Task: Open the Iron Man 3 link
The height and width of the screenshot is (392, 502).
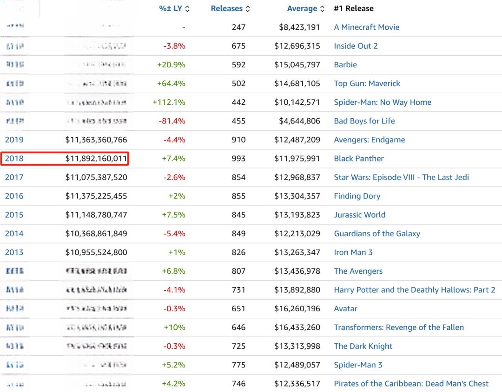Action: point(353,252)
